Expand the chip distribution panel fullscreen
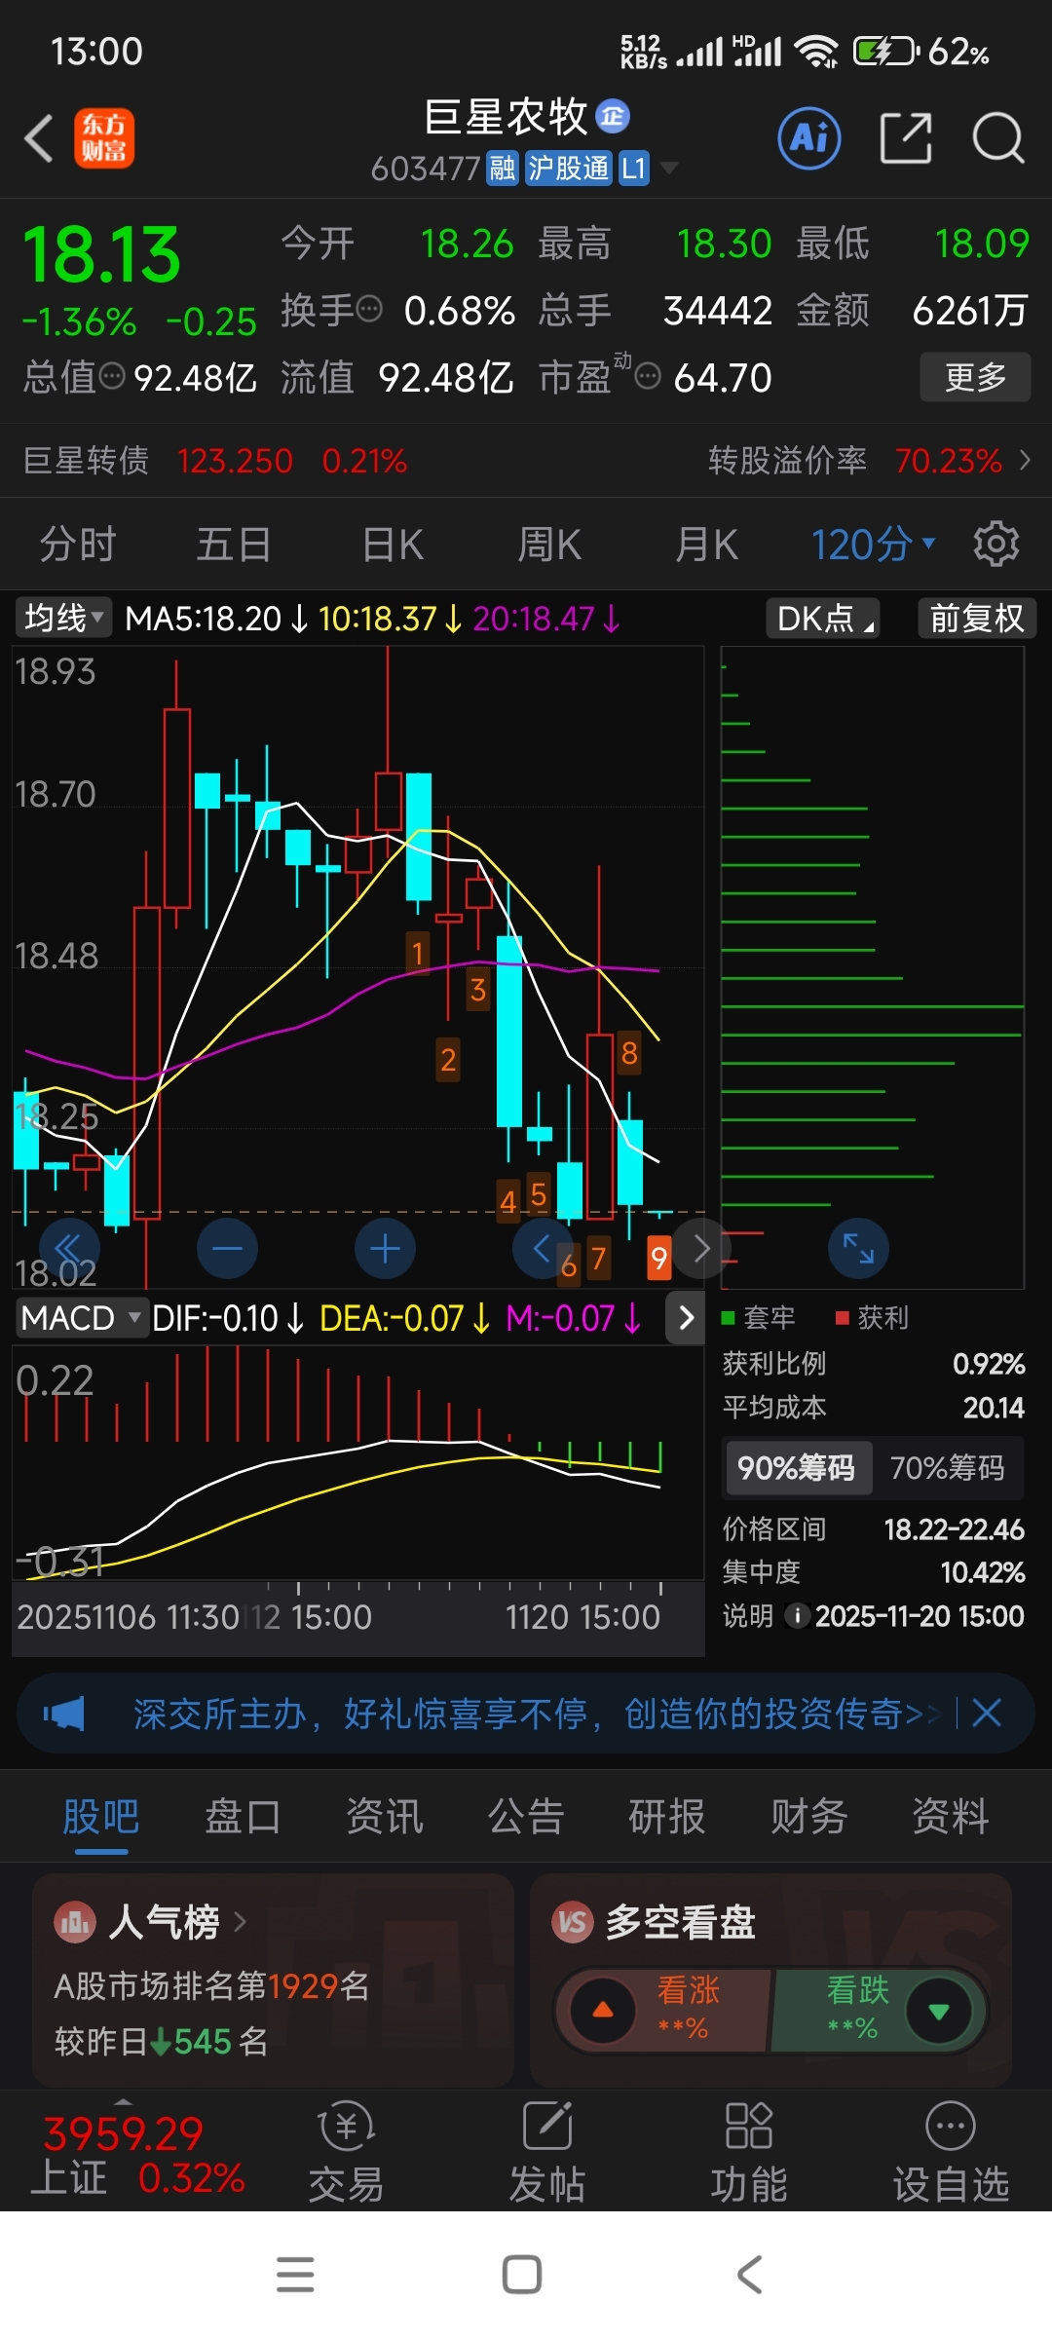This screenshot has width=1052, height=2338. (x=858, y=1248)
